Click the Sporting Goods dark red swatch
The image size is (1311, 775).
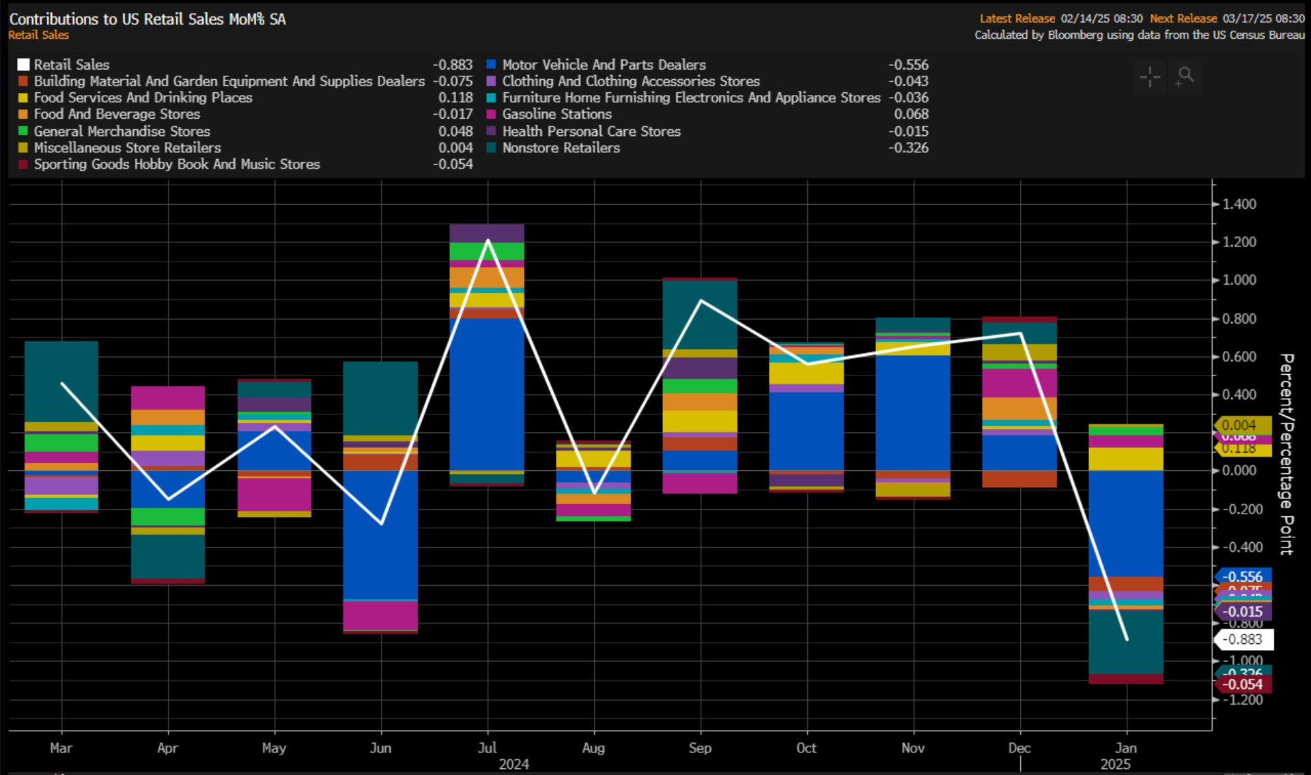tap(23, 165)
